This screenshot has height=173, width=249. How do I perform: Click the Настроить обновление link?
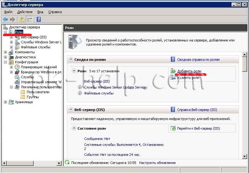pos(157,163)
